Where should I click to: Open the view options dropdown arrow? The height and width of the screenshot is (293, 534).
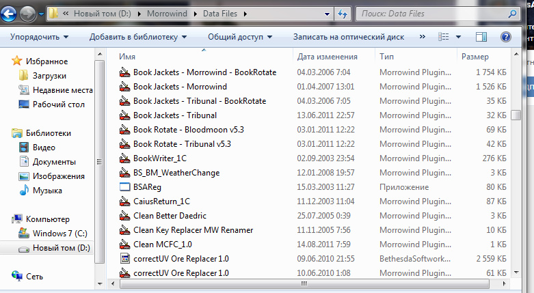458,37
